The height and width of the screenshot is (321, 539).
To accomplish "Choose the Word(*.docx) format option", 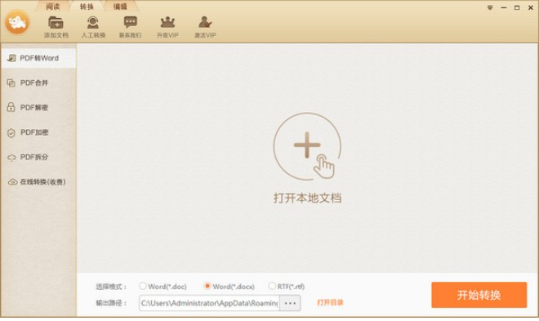I will 229,287.
